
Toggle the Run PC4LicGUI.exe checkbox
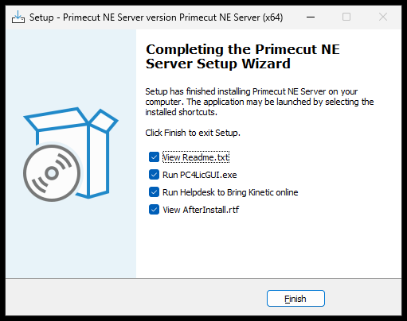154,175
